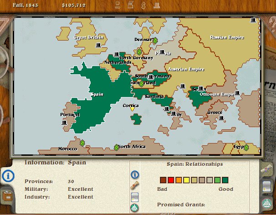Screen dimensions: 276x215
Task: Open the ship emblem tab on right edge
Action: pos(267,203)
